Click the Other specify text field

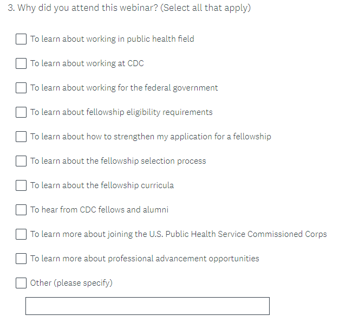(x=147, y=306)
